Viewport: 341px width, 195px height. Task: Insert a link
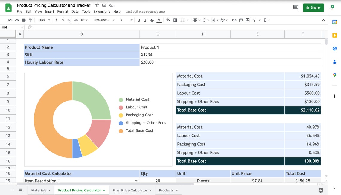(x=234, y=20)
